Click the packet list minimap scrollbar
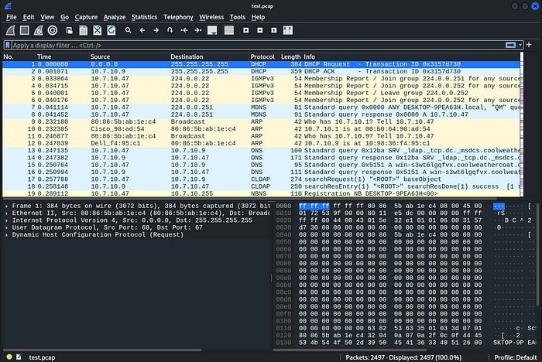This screenshot has width=542, height=362. pyautogui.click(x=522, y=125)
